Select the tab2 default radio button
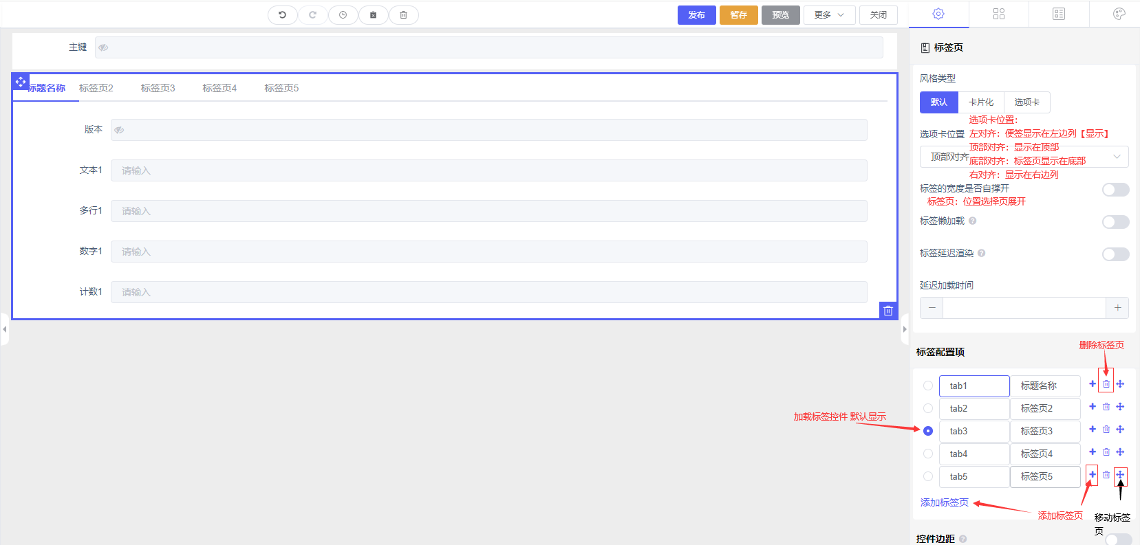1140x545 pixels. pyautogui.click(x=928, y=408)
